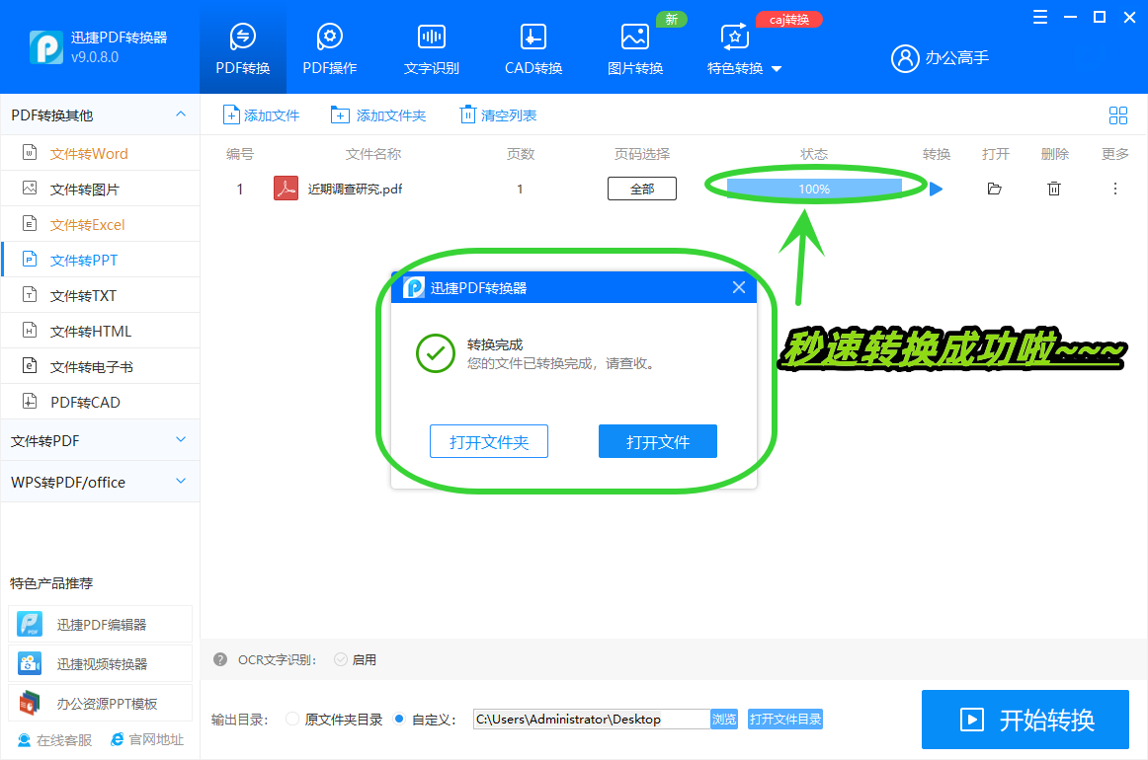Image resolution: width=1148 pixels, height=760 pixels.
Task: Start conversion with the blue play icon
Action: (936, 189)
